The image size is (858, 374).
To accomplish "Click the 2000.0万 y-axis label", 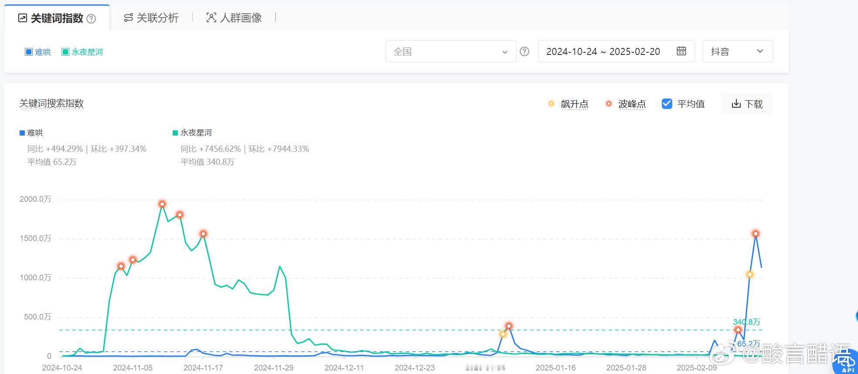I will [x=35, y=199].
